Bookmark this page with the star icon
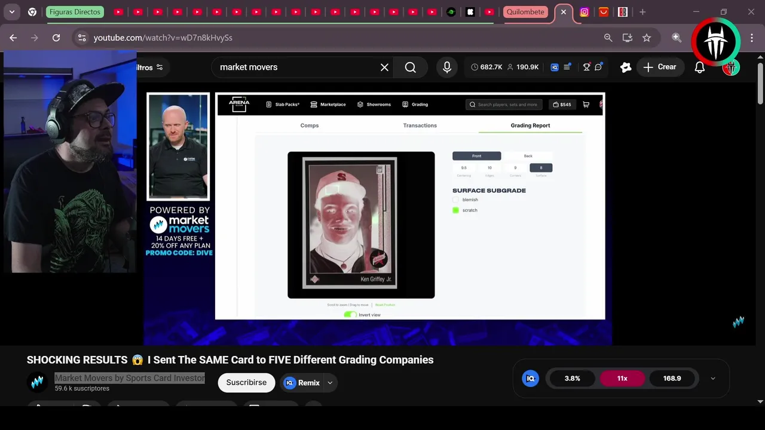The height and width of the screenshot is (430, 765). tap(646, 38)
